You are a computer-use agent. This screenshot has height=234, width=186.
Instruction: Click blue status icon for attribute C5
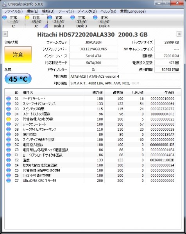click(x=9, y=170)
